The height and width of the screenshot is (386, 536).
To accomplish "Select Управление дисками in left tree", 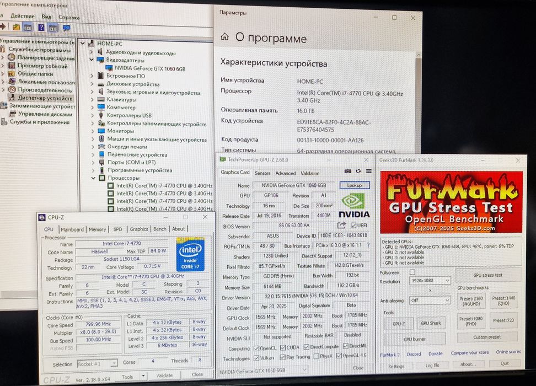I will click(x=45, y=114).
